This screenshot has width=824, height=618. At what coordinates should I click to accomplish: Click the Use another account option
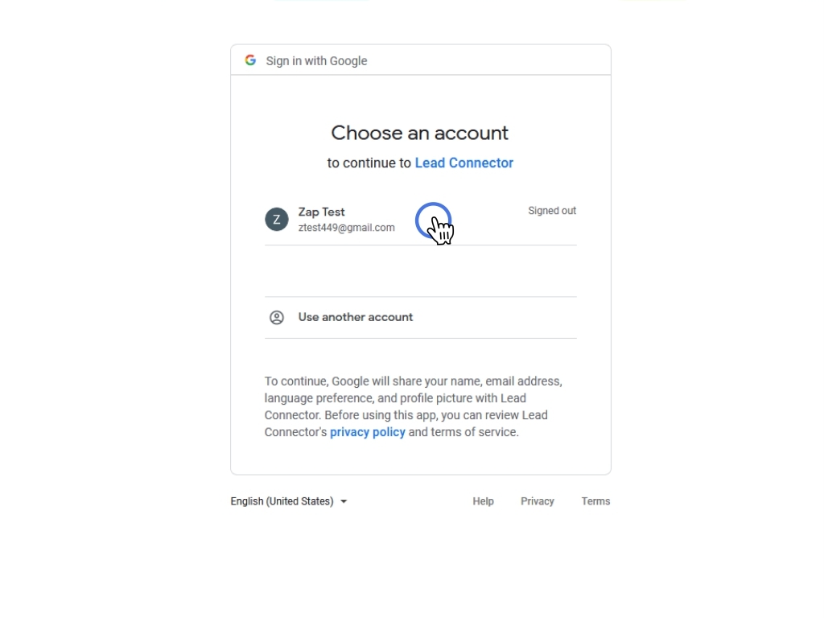tap(420, 317)
